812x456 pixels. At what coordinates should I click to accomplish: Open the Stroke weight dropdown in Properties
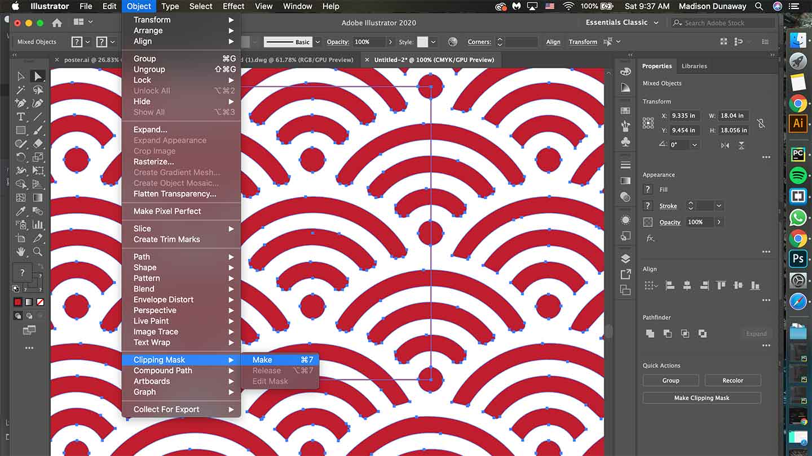click(x=719, y=206)
